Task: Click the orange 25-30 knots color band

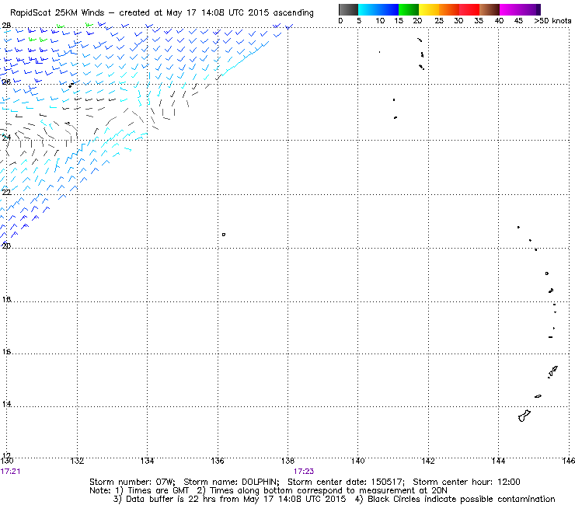Action: click(x=449, y=9)
